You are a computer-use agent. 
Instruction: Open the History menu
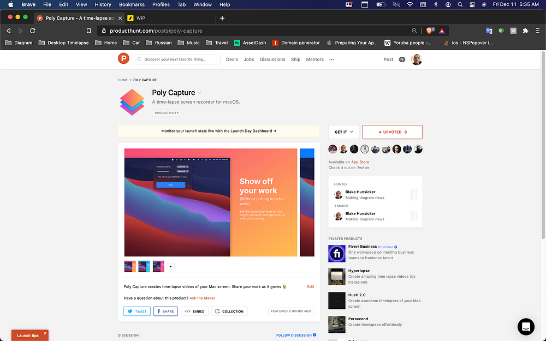pyautogui.click(x=103, y=4)
